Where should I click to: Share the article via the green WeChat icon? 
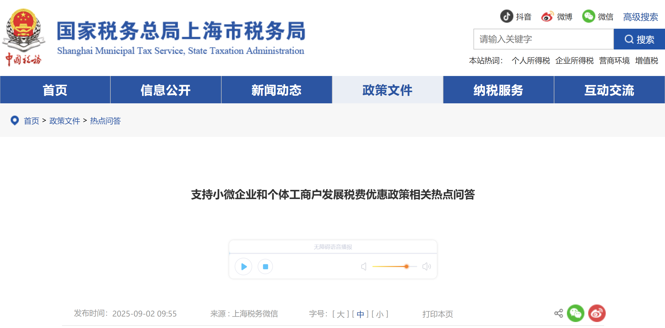[575, 313]
